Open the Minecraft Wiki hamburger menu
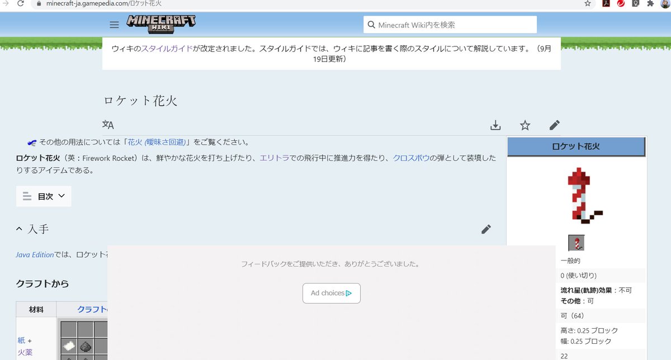Screen dimensions: 671x360 tap(114, 25)
